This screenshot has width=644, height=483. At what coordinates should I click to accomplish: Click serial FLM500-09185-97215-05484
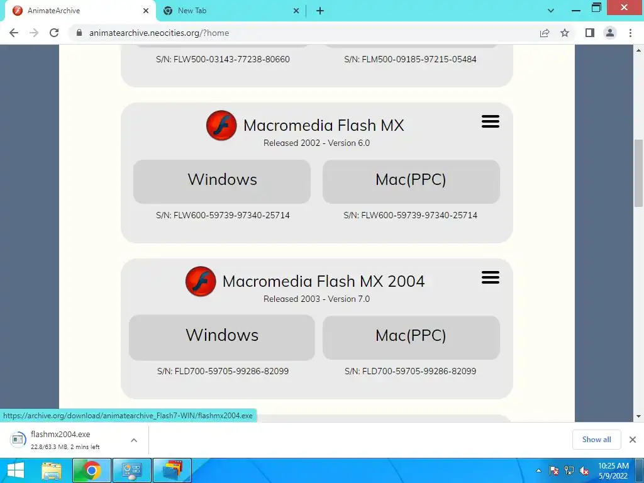point(410,59)
